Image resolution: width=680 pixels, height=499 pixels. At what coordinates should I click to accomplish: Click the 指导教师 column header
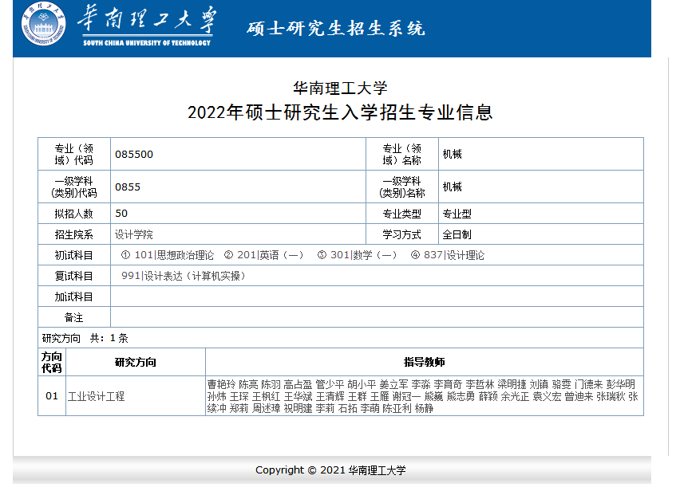tap(424, 362)
